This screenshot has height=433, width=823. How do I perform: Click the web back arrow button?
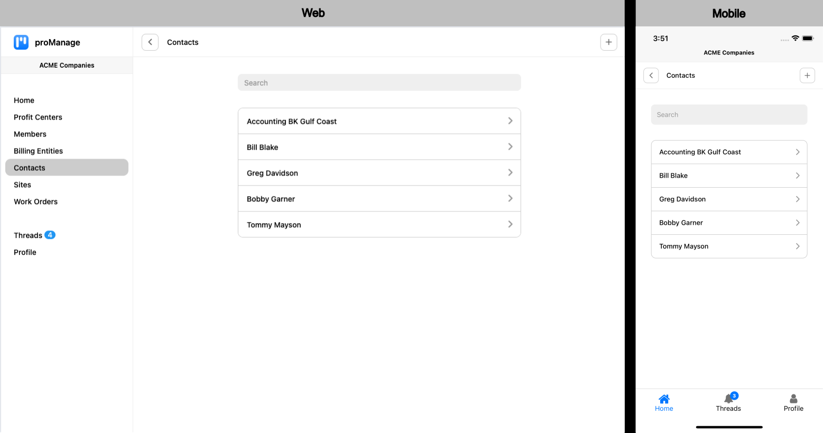pyautogui.click(x=150, y=42)
